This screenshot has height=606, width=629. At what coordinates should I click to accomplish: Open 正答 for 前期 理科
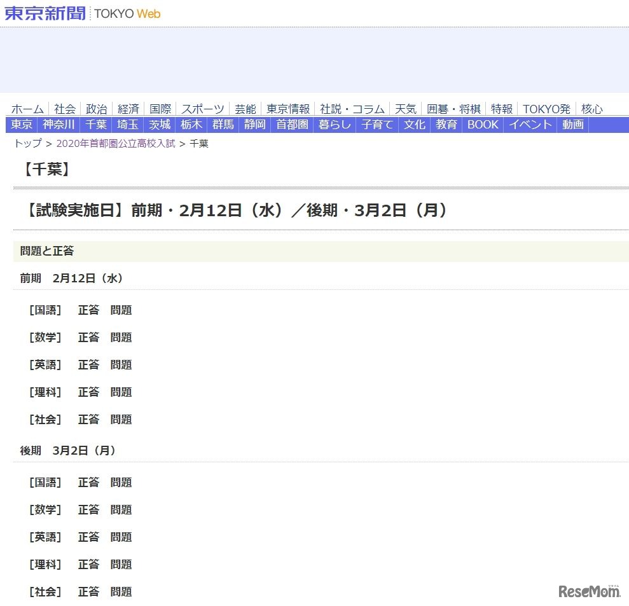pyautogui.click(x=88, y=392)
